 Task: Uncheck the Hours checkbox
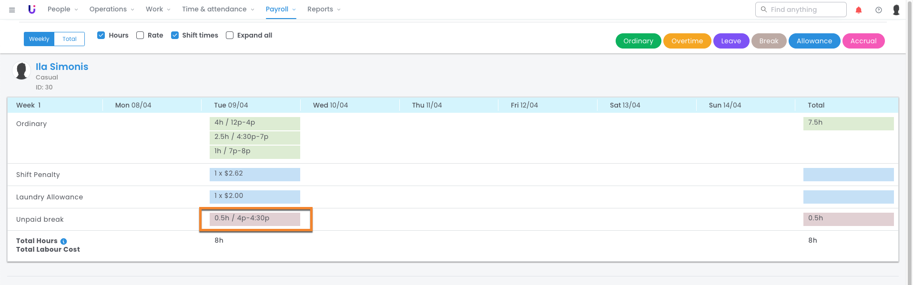coord(101,35)
